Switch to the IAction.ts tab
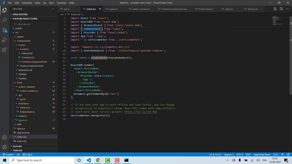 pyautogui.click(x=253, y=9)
